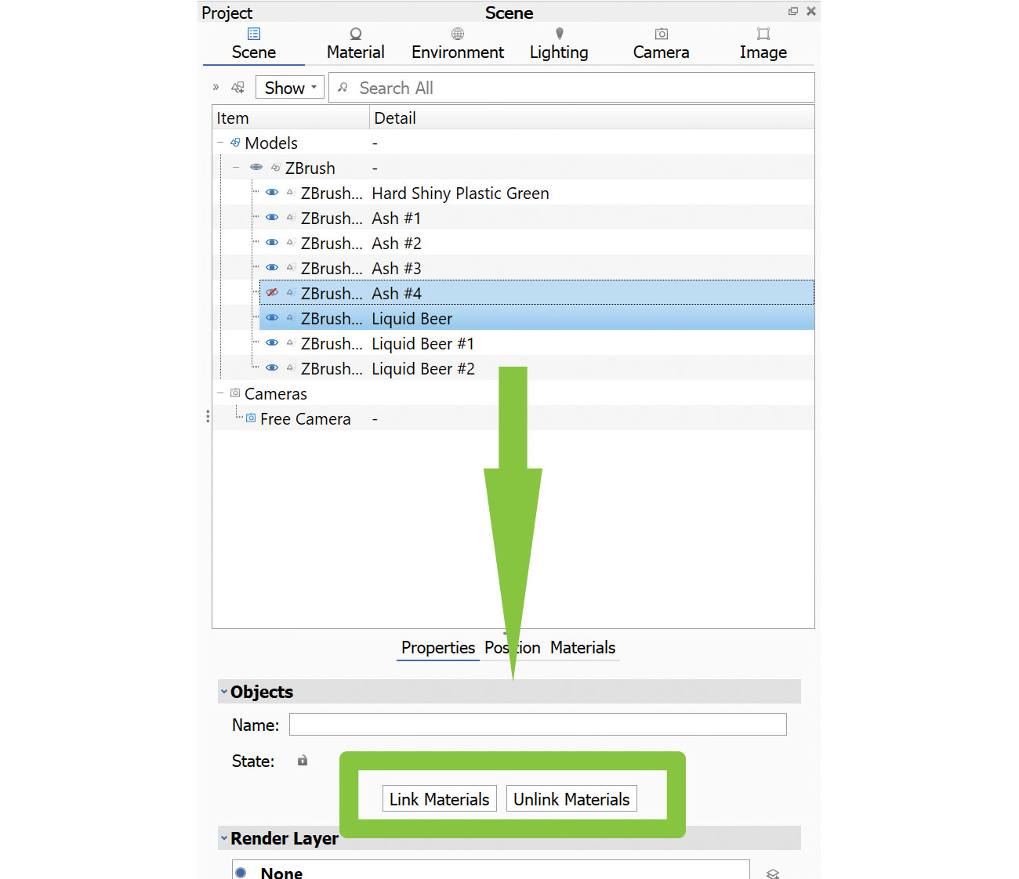Image resolution: width=1019 pixels, height=879 pixels.
Task: Collapse the Models tree node
Action: tap(220, 143)
